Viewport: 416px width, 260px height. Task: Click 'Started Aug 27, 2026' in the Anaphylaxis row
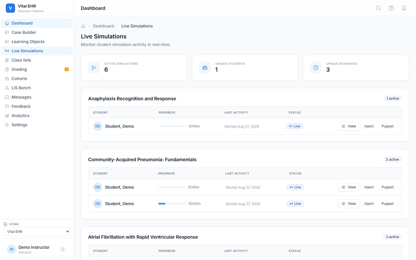(x=242, y=127)
